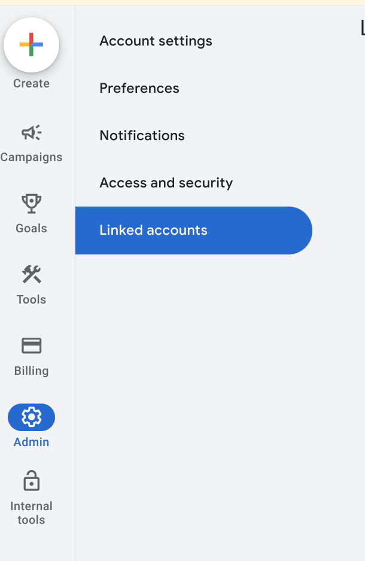Screen dimensions: 365x561
Task: Click the selected Linked accounts pill
Action: click(x=193, y=230)
